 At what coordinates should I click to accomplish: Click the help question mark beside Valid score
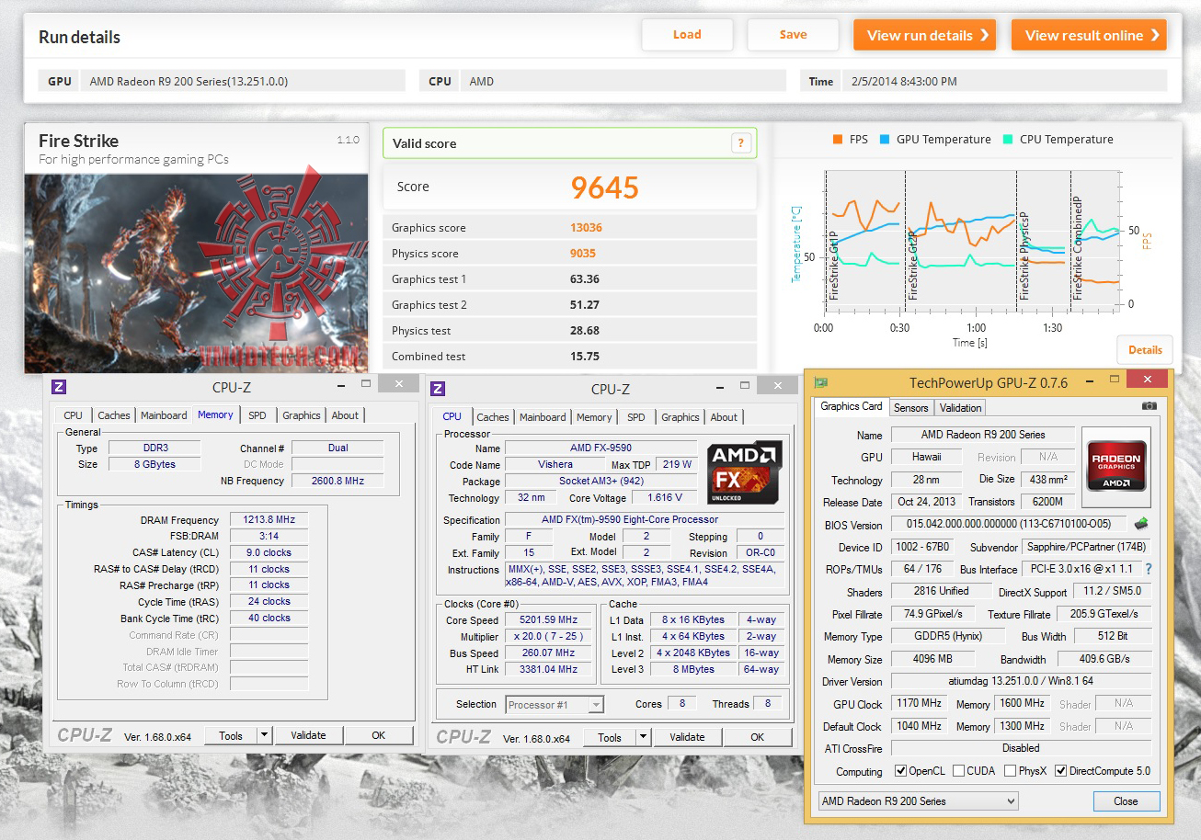pyautogui.click(x=741, y=143)
